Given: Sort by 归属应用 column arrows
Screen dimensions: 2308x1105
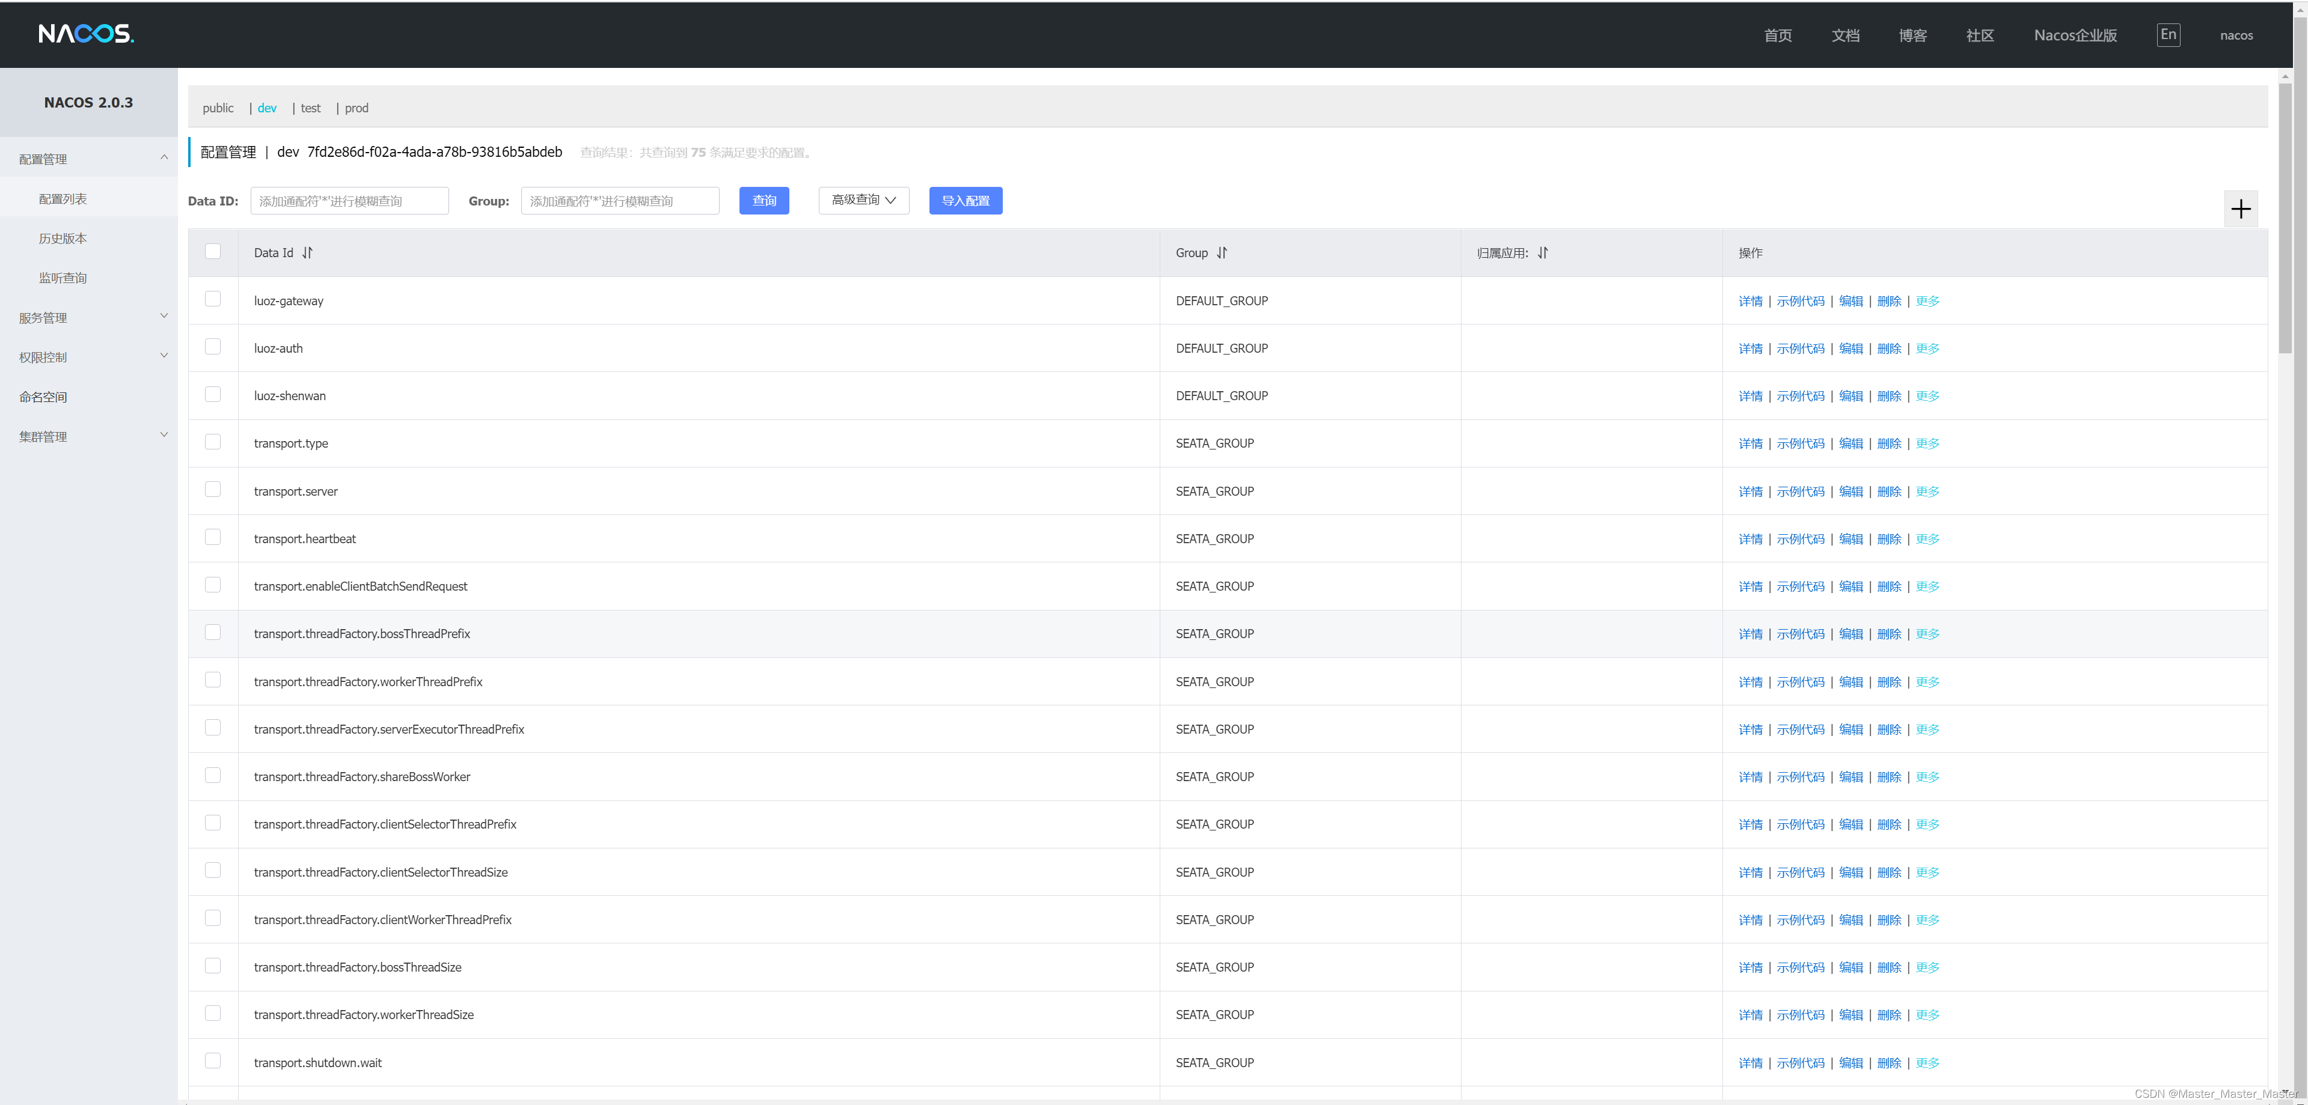Looking at the screenshot, I should [x=1542, y=252].
